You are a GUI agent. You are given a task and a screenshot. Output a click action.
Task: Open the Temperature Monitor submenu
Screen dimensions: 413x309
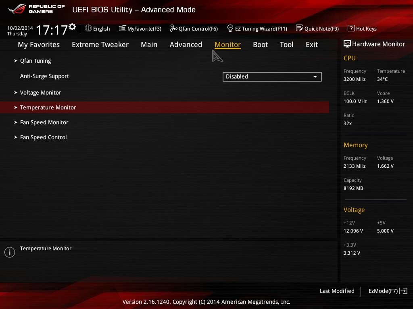[x=48, y=108]
